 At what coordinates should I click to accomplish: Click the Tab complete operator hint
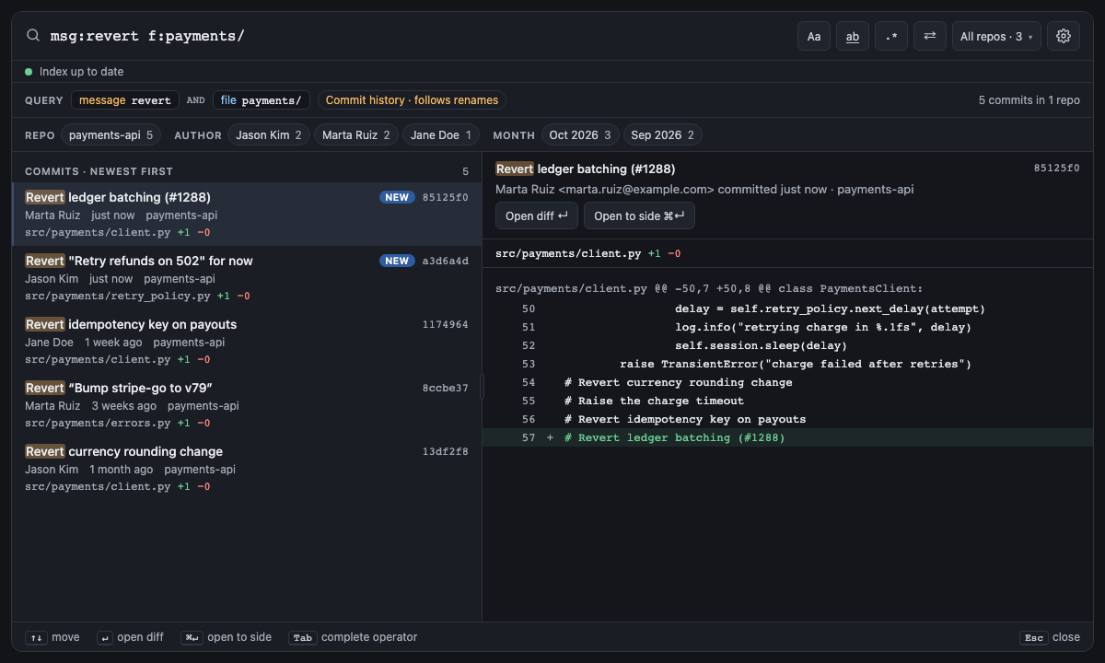coord(353,637)
